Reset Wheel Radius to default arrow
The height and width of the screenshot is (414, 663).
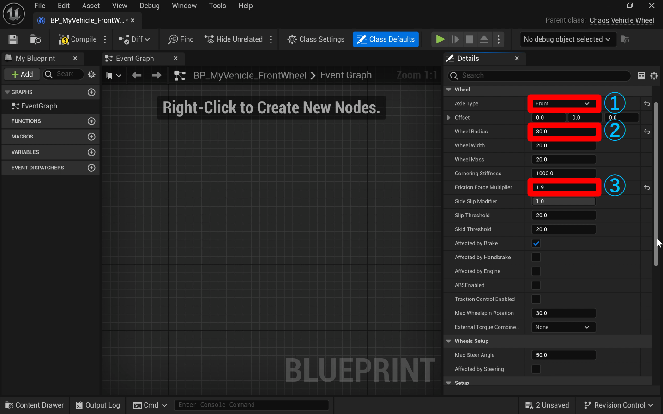coord(647,132)
